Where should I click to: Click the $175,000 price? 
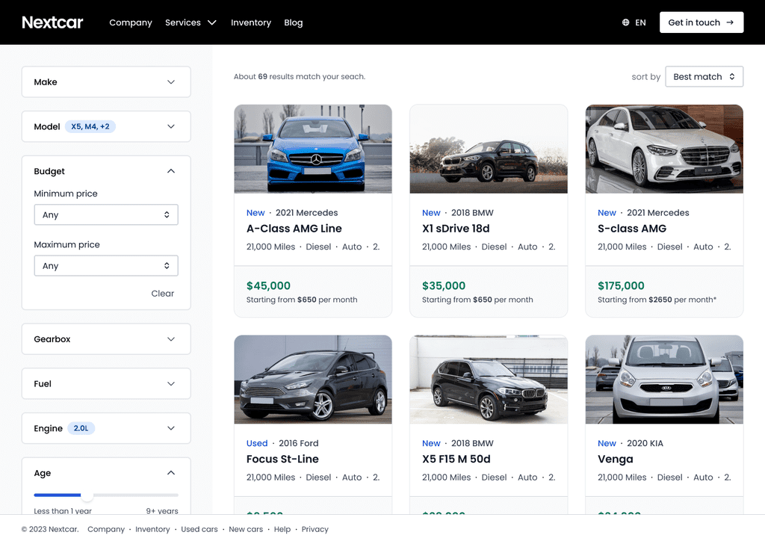pos(621,286)
